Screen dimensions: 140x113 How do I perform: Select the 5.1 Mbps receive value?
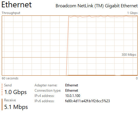pos(16,107)
